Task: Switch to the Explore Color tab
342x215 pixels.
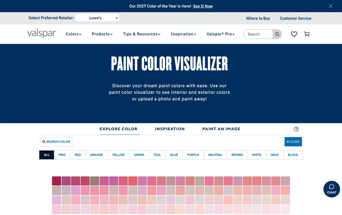Action: pyautogui.click(x=119, y=129)
